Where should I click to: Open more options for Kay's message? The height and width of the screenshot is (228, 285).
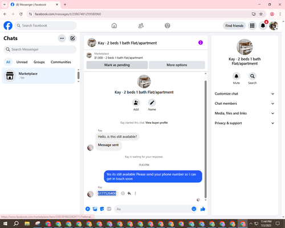pos(135,193)
